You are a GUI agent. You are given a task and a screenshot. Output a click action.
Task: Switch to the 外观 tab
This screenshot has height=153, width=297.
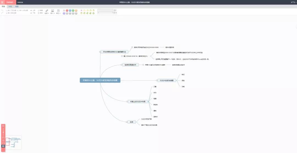tap(10, 6)
